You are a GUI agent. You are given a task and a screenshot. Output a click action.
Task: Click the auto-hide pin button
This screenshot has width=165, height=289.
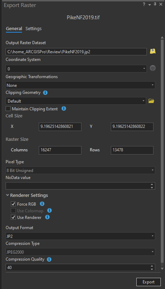click(x=155, y=5)
